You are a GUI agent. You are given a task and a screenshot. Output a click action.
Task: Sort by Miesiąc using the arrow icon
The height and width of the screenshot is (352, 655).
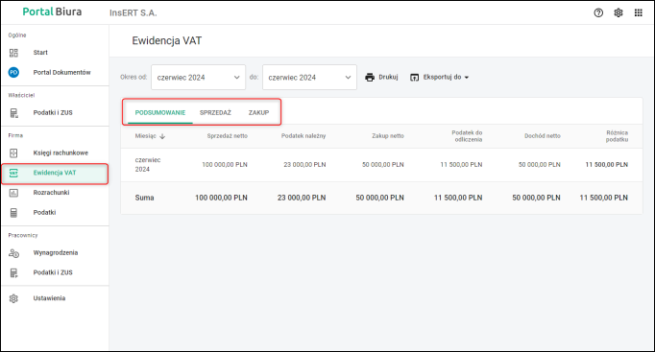point(162,136)
